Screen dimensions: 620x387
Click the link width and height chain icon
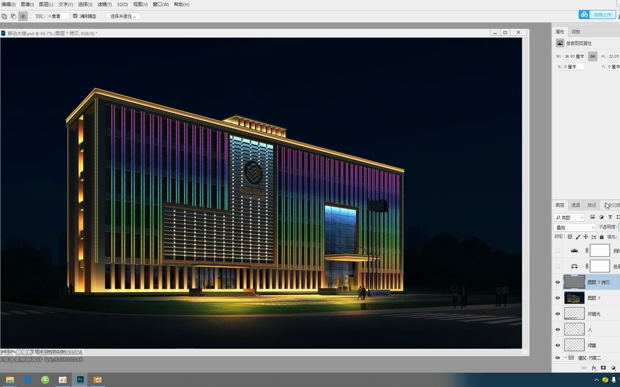[x=593, y=56]
